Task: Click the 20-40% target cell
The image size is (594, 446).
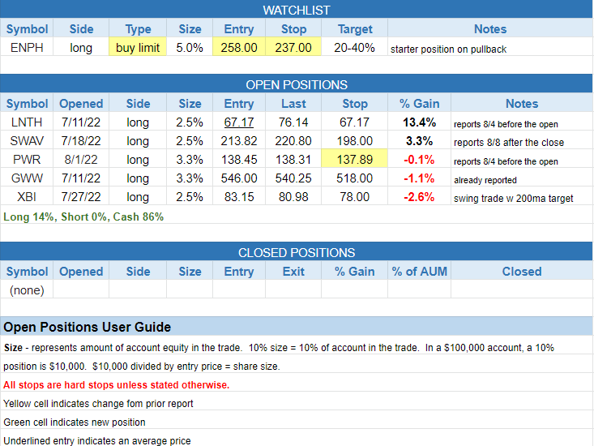Action: point(354,48)
